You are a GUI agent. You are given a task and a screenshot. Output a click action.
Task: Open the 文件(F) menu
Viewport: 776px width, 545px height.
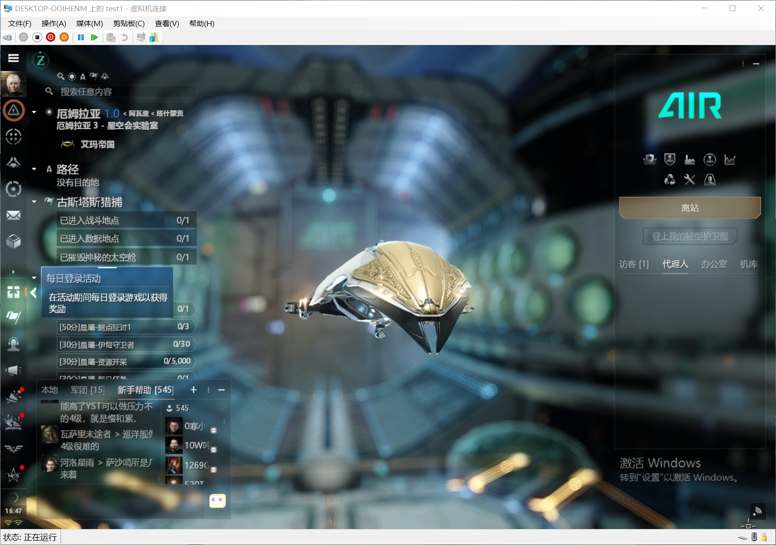20,23
